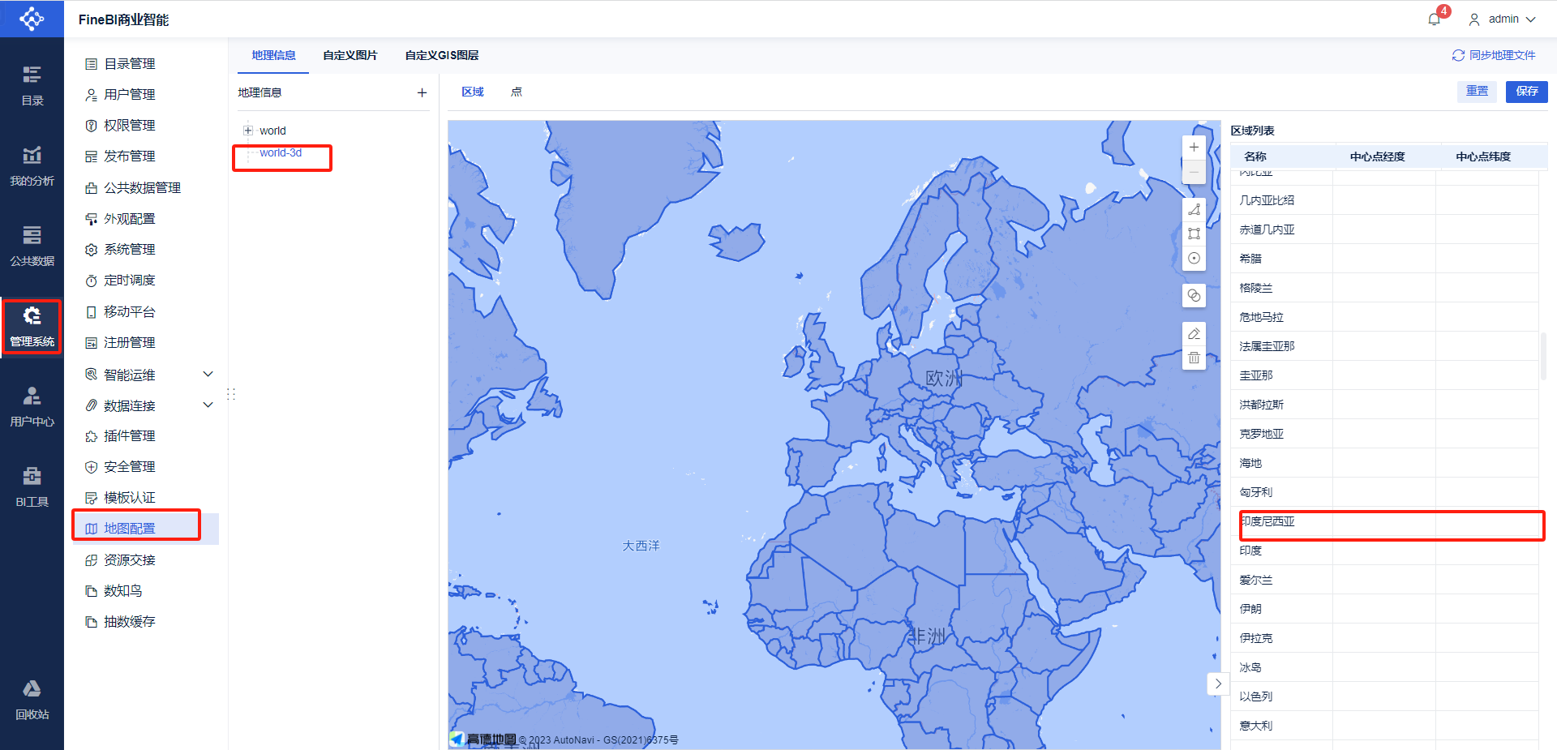Open 回收站 in the sidebar
The image size is (1557, 750).
click(32, 700)
